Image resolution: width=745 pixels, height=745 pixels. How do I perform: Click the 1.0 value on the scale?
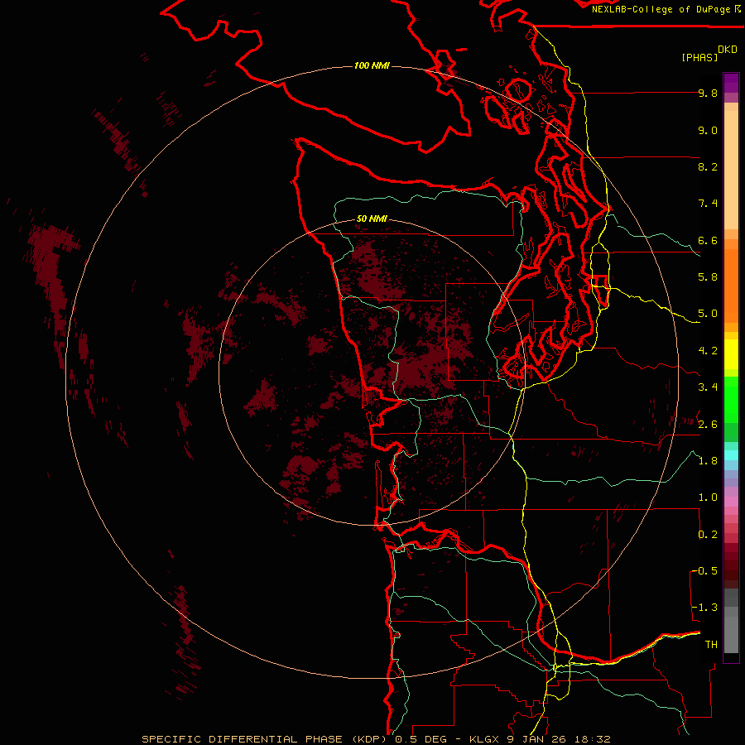[x=708, y=497]
